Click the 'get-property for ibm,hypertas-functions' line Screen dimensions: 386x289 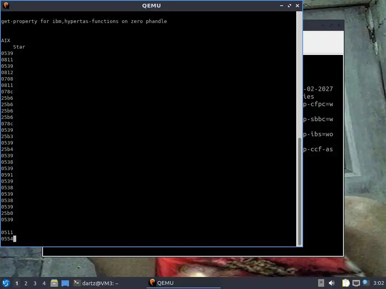click(x=84, y=21)
